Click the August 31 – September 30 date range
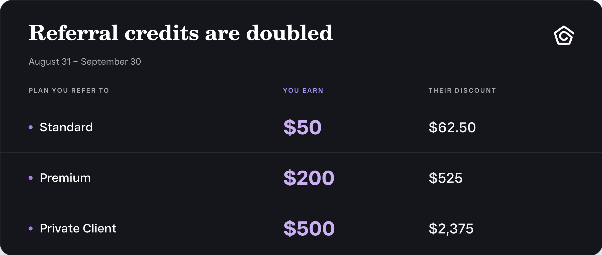Screen dimensions: 602x255 pos(85,62)
